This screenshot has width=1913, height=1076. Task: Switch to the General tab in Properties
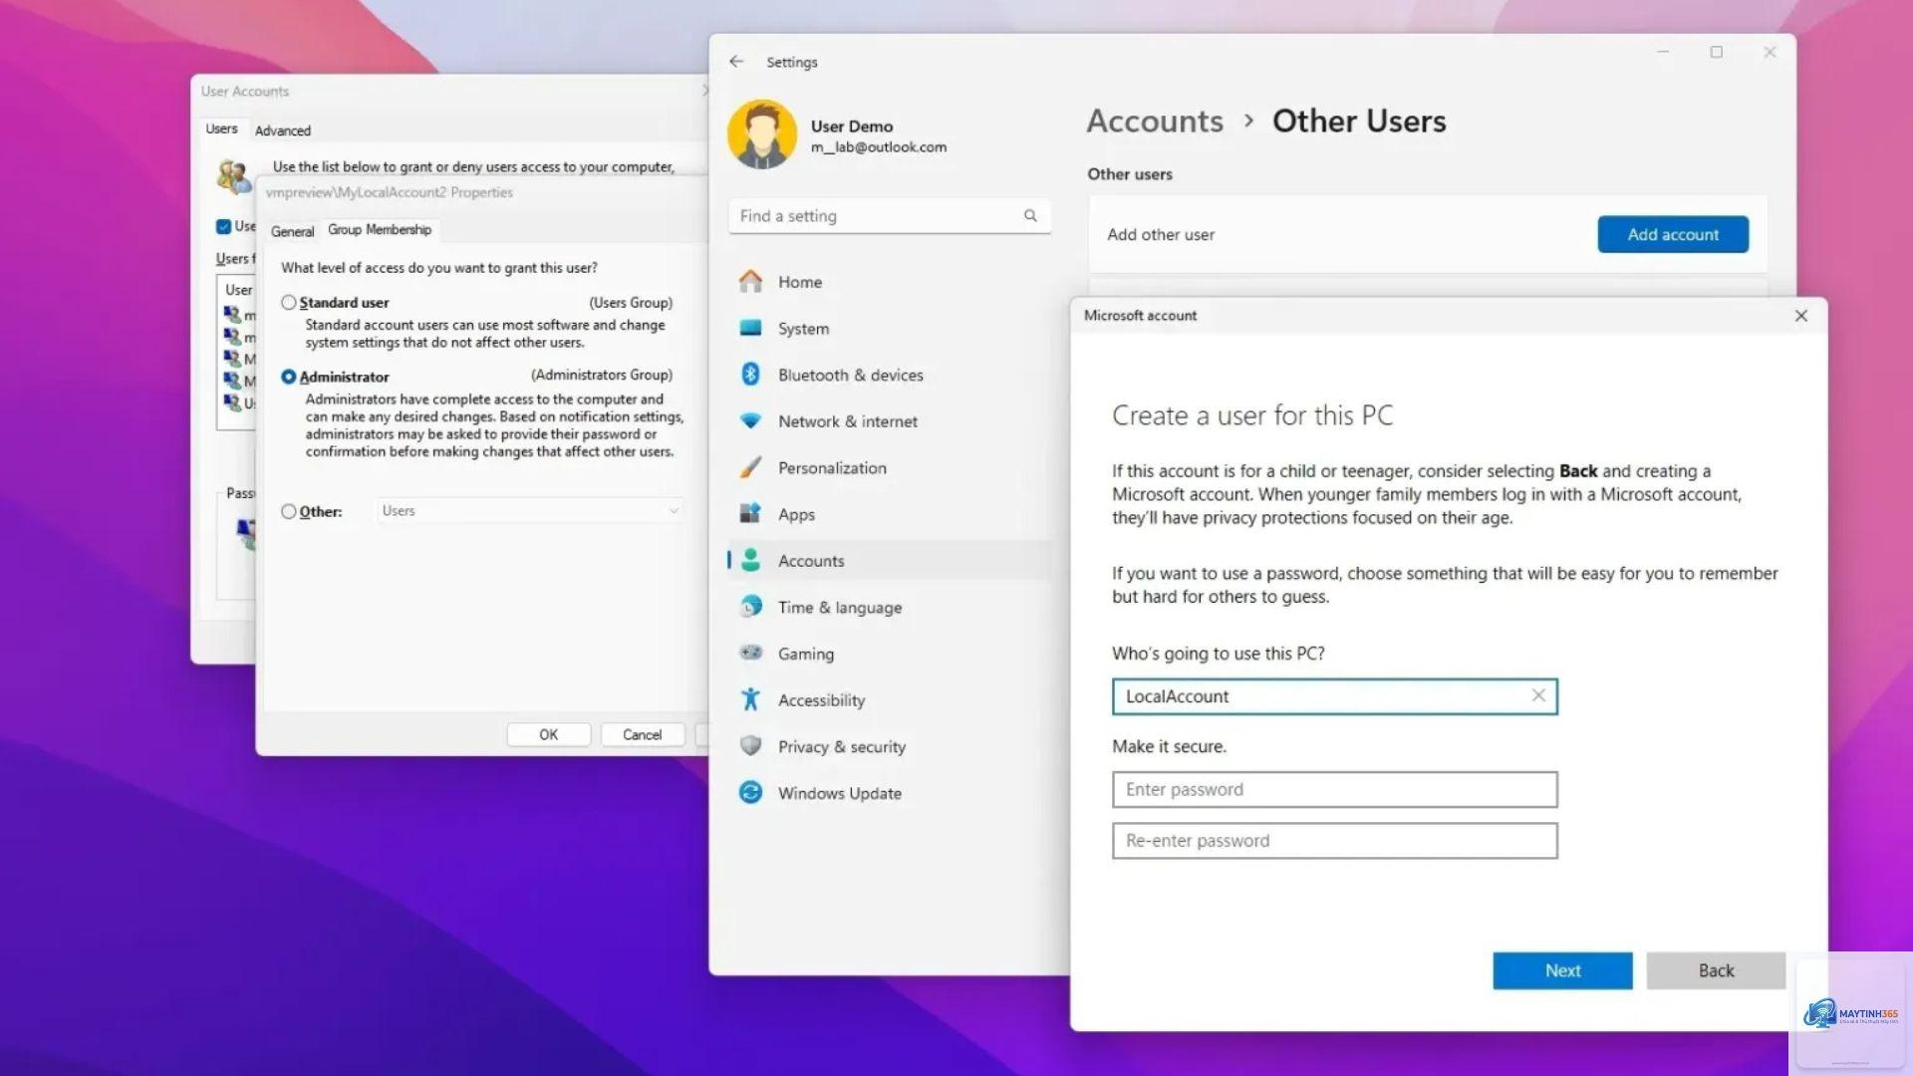pyautogui.click(x=292, y=231)
